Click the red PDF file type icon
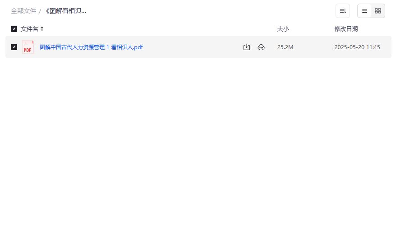 pyautogui.click(x=28, y=47)
